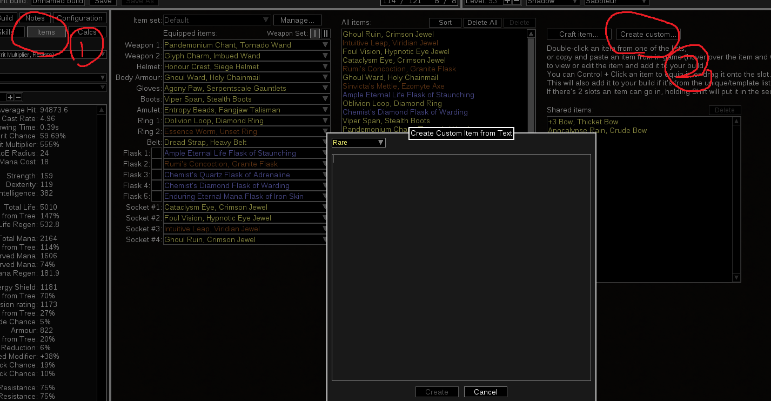Viewport: 771px width, 401px height.
Task: Open the Socket #1 jewel dropdown
Action: click(x=246, y=207)
